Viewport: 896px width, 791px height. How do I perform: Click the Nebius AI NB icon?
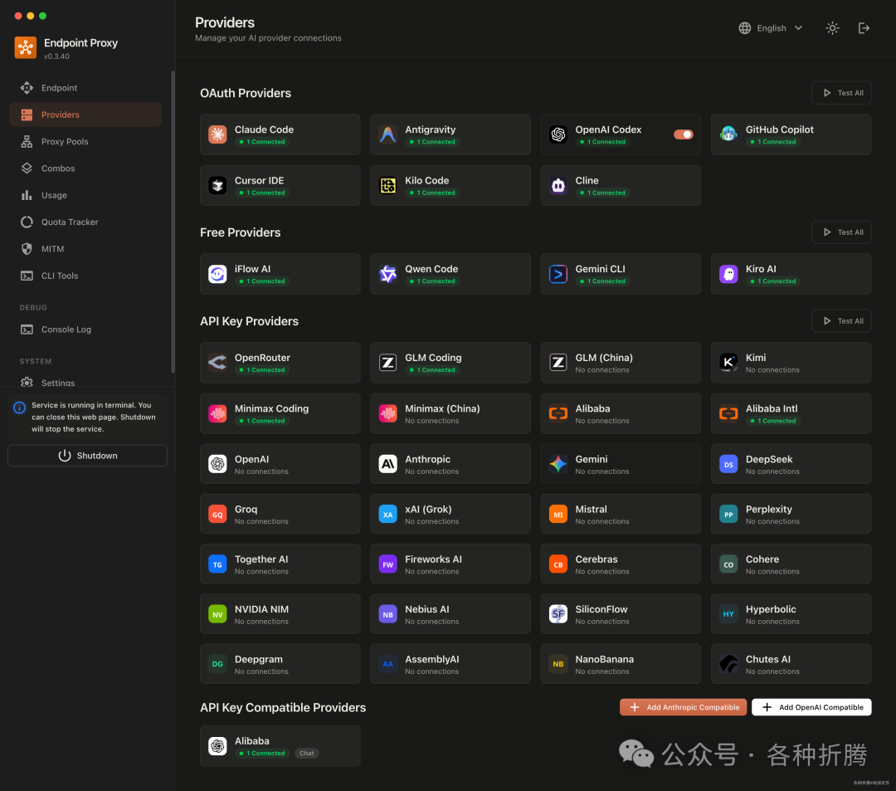click(387, 614)
